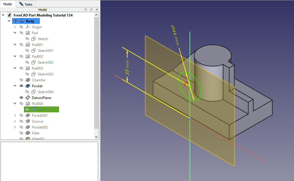Hide the Pocket feature via eye icon

click(21, 86)
